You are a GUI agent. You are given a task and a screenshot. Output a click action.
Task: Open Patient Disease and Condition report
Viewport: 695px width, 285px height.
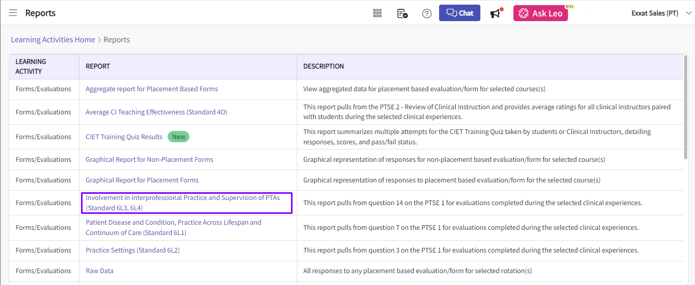pos(173,227)
